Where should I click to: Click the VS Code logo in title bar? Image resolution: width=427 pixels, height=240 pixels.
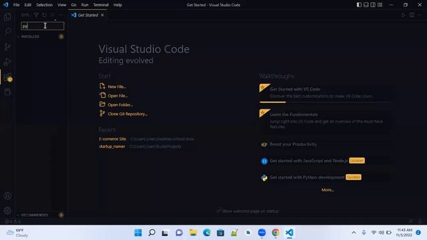(6, 5)
